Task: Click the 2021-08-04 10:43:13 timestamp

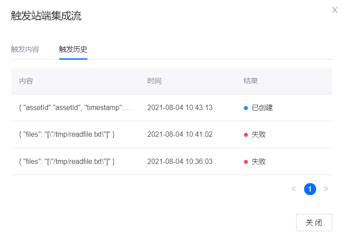Action: [180, 107]
